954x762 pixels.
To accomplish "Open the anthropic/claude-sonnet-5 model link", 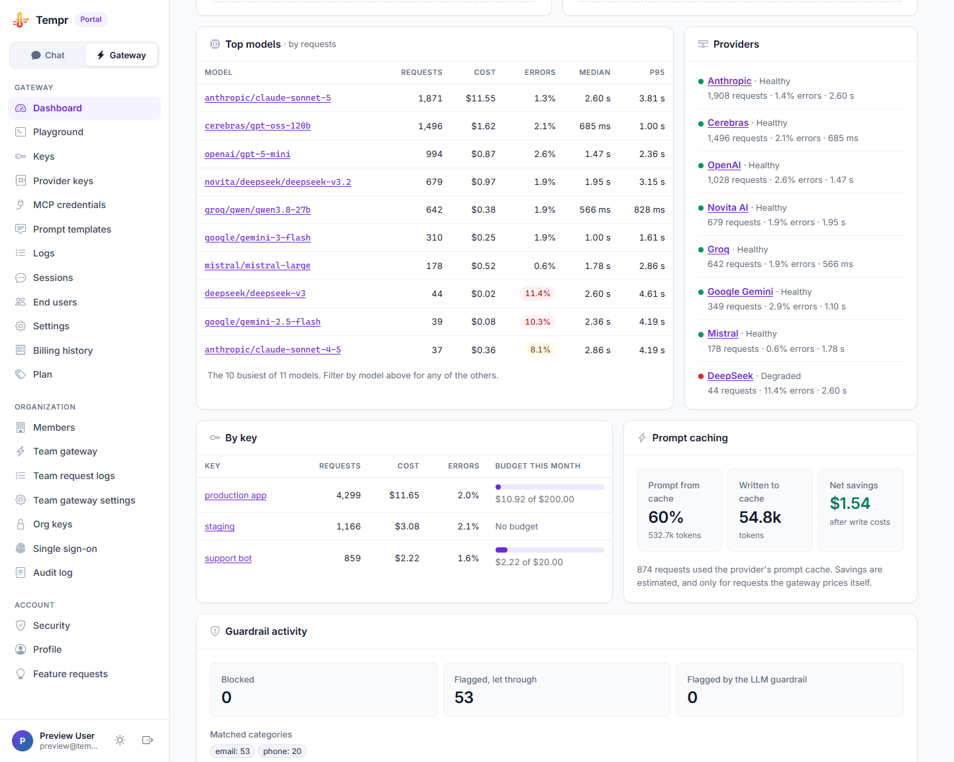I will coord(268,98).
